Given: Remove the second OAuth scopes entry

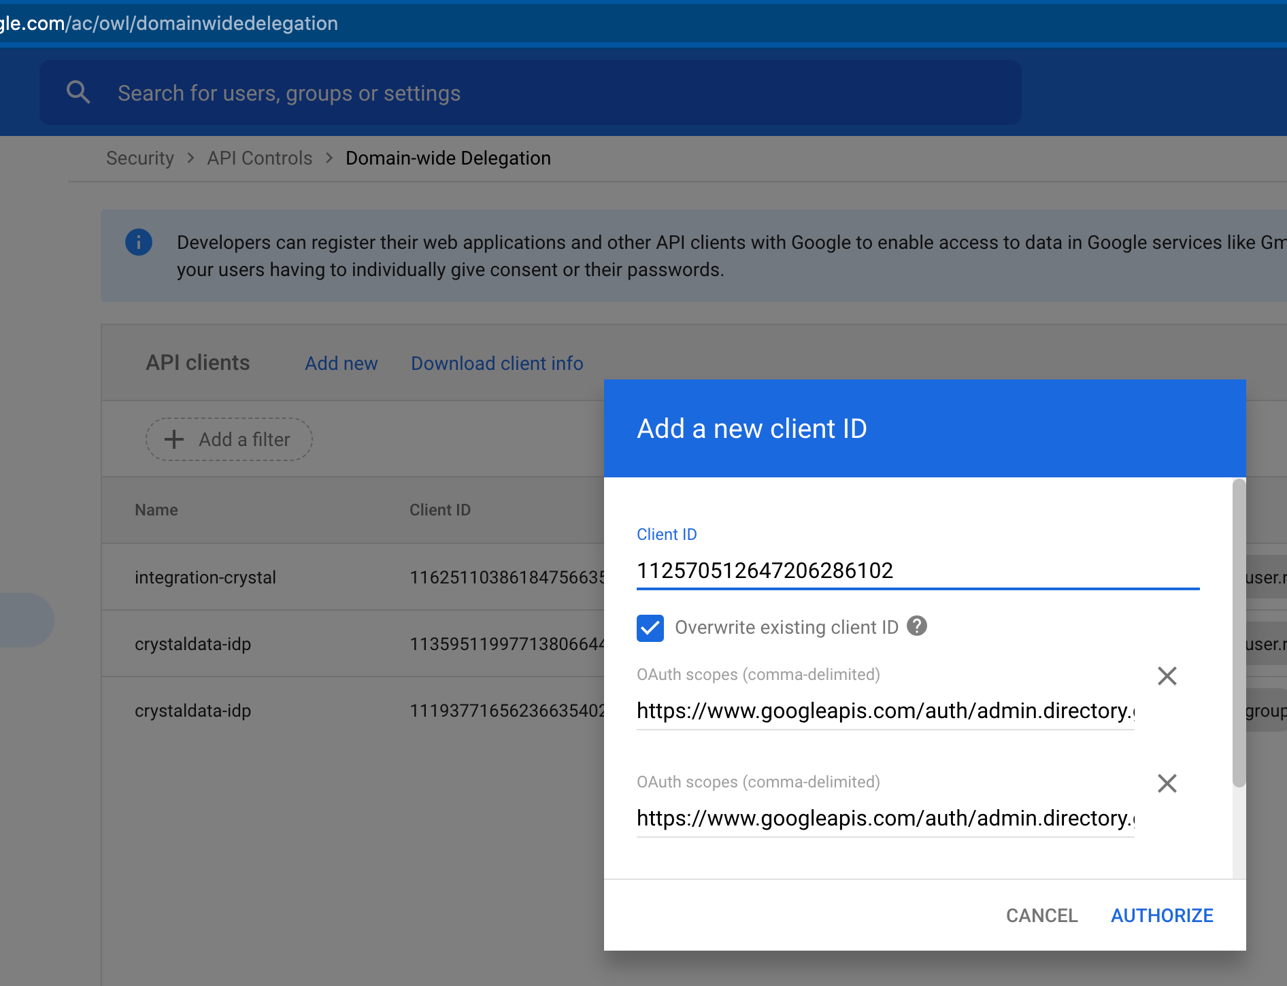Looking at the screenshot, I should (x=1167, y=783).
